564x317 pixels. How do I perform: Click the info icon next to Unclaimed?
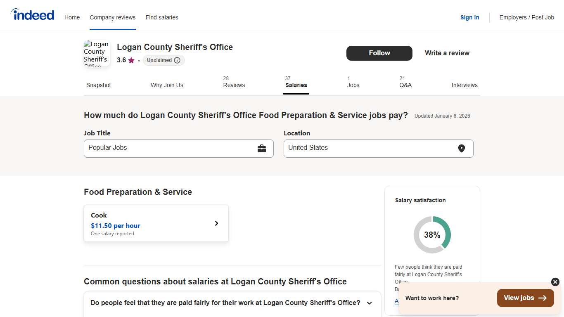(x=178, y=60)
